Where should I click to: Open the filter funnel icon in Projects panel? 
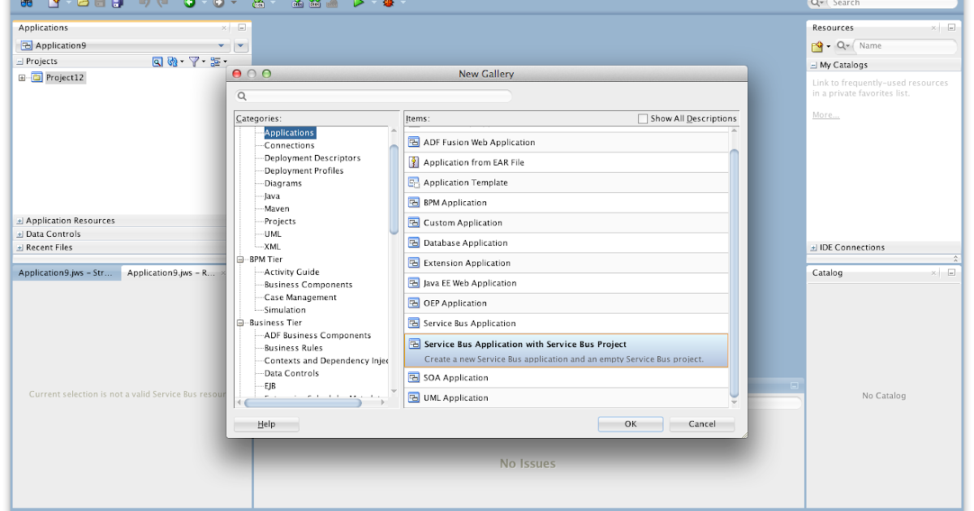click(x=194, y=61)
